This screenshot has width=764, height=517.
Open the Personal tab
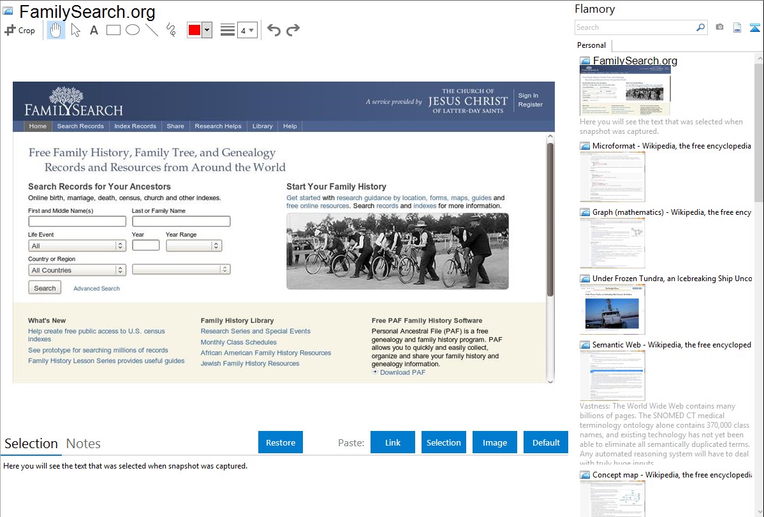pyautogui.click(x=592, y=45)
